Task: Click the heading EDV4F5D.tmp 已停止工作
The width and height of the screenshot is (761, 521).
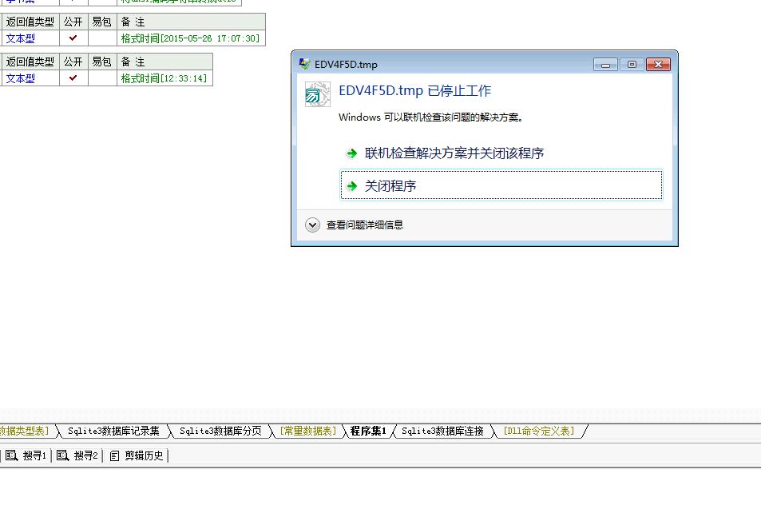Action: coord(415,91)
